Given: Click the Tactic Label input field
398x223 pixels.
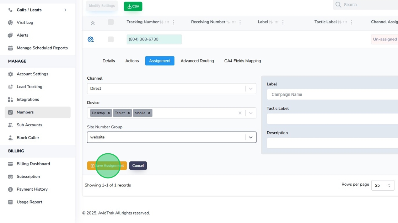Looking at the screenshot, I should click(x=332, y=118).
